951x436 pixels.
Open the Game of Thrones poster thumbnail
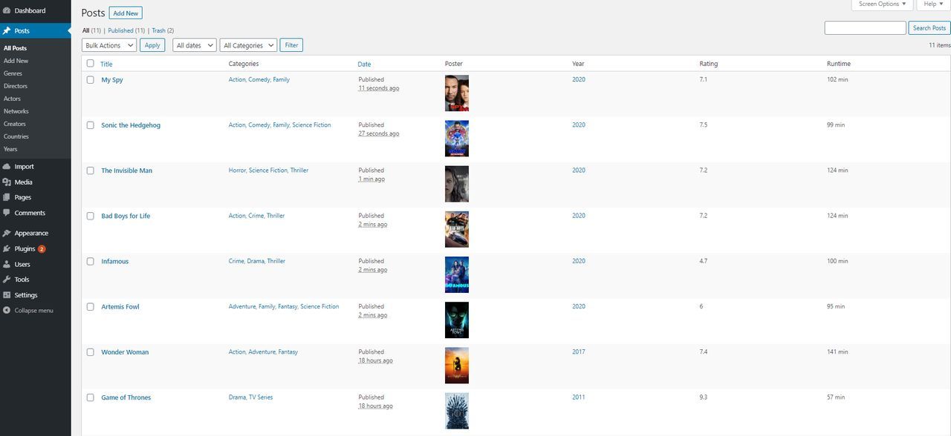tap(457, 411)
